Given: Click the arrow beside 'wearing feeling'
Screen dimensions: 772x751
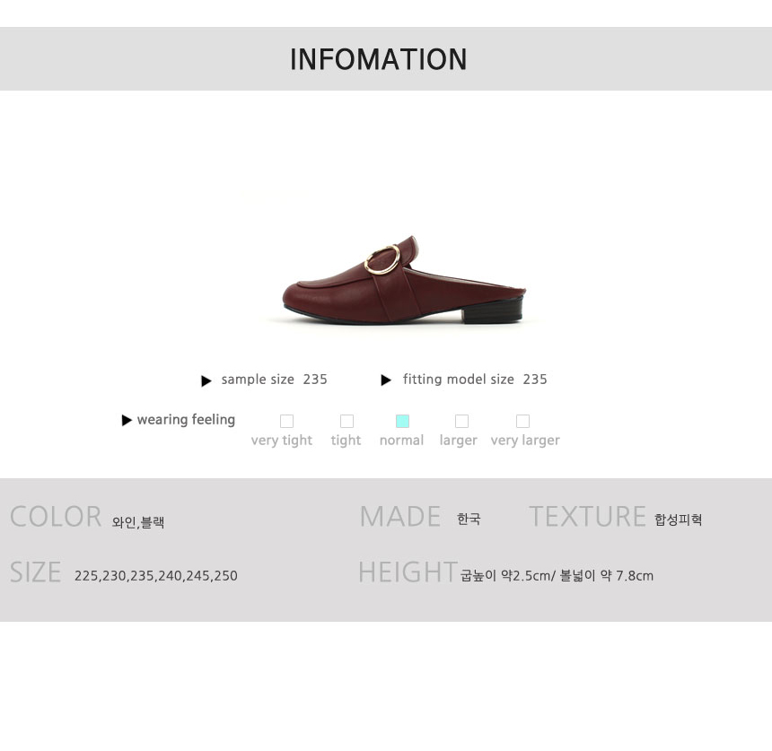Looking at the screenshot, I should 127,420.
